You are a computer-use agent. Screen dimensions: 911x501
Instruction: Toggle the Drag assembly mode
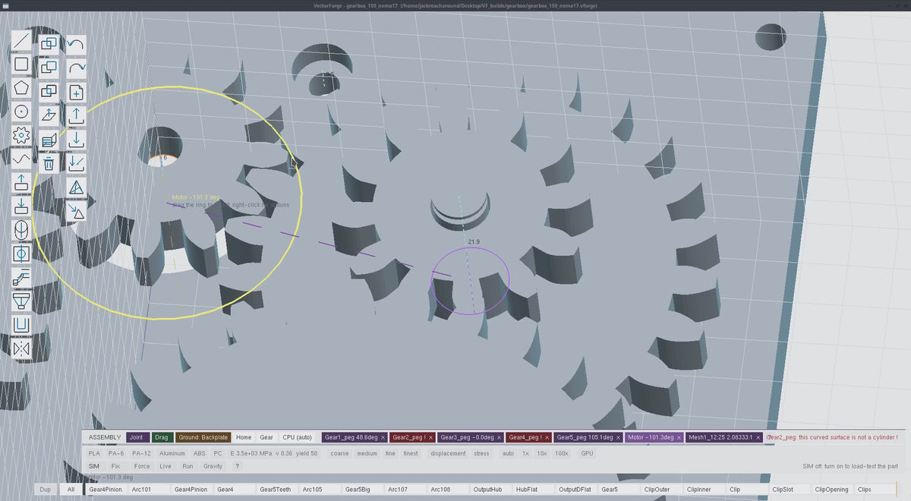click(x=162, y=437)
